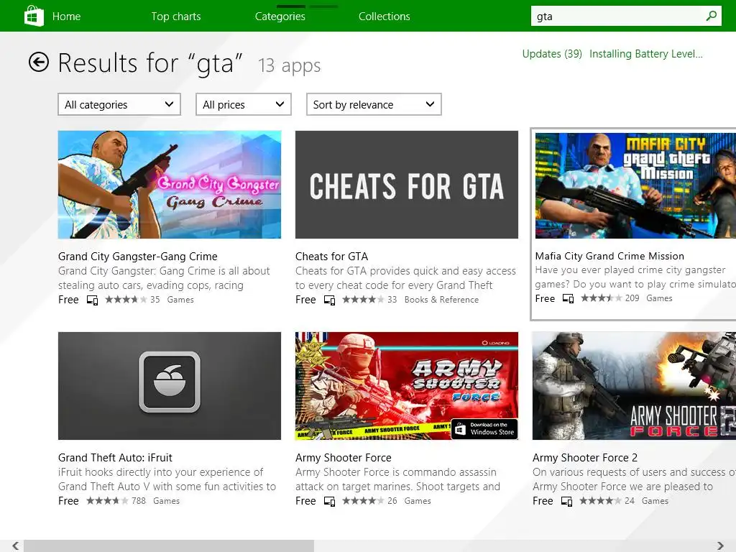Open Army Shooter Force 2 title

pos(585,458)
